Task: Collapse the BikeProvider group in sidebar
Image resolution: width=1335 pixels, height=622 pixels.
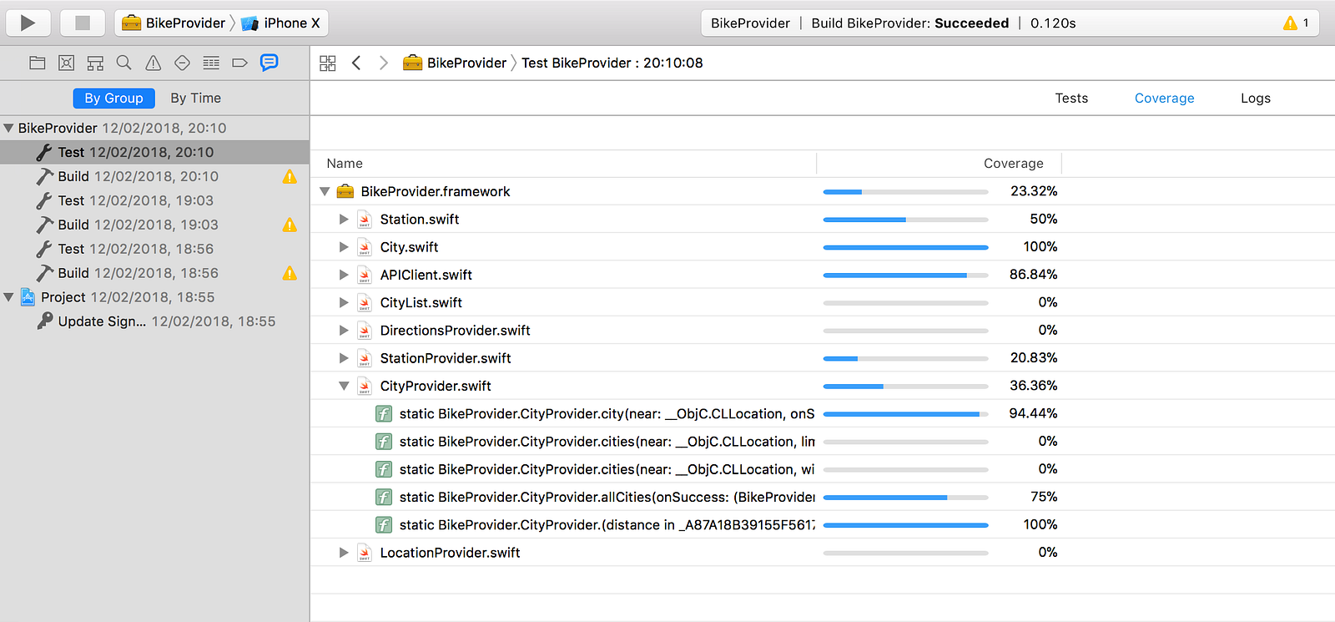Action: coord(8,128)
